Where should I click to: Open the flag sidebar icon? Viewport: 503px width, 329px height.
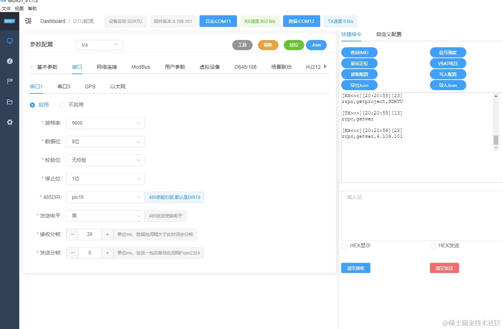[x=10, y=81]
